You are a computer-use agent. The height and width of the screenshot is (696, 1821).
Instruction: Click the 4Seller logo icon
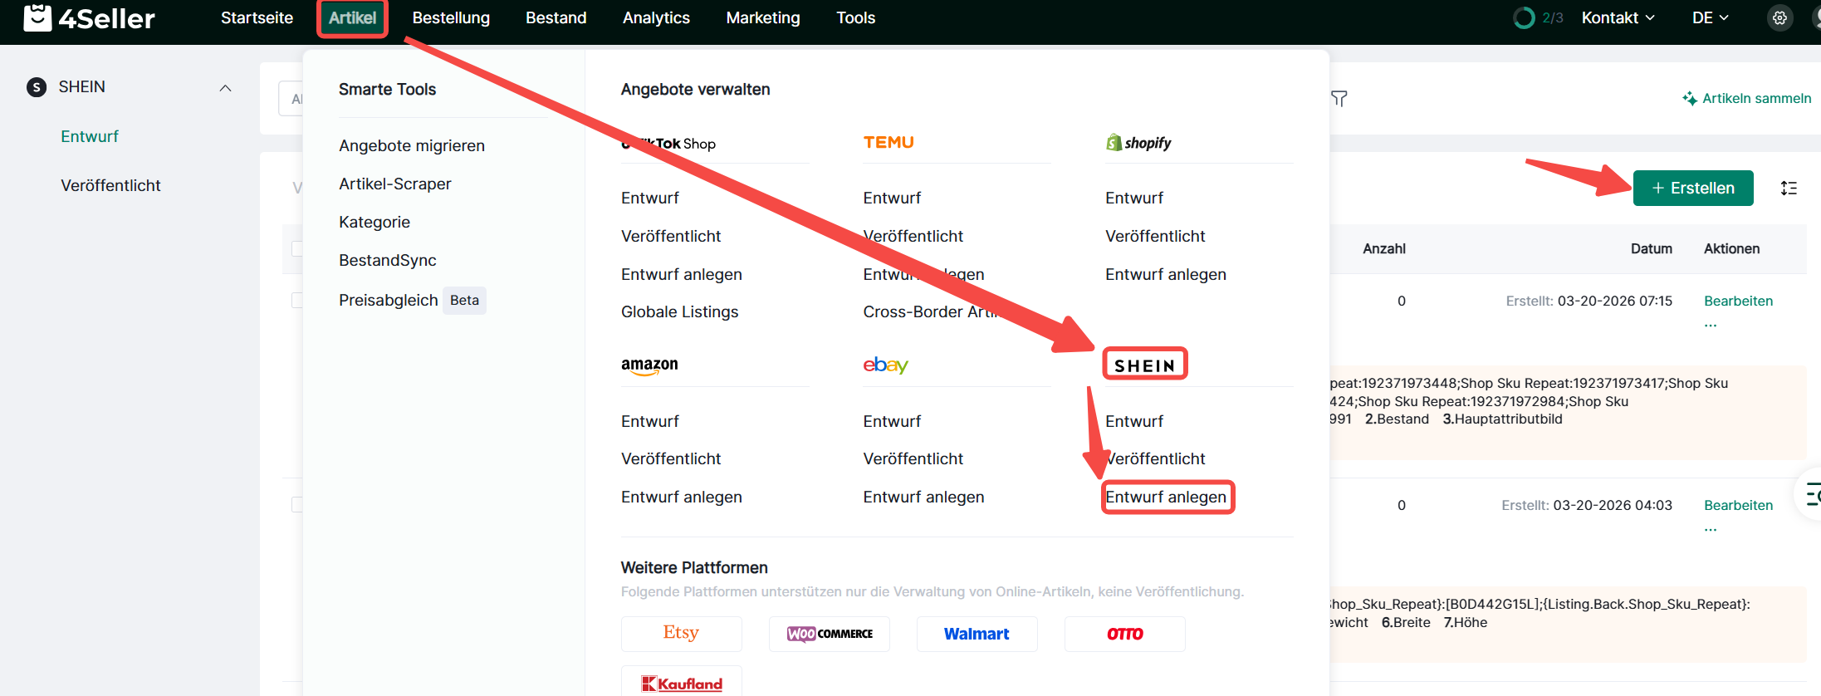[x=37, y=17]
